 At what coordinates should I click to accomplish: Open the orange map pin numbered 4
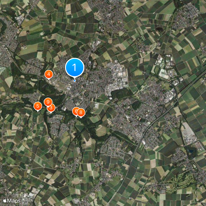pyautogui.click(x=49, y=74)
